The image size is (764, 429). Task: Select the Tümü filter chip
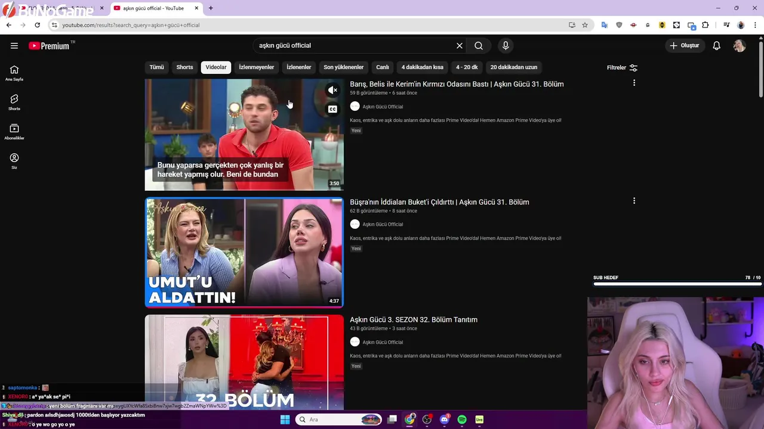pyautogui.click(x=156, y=67)
